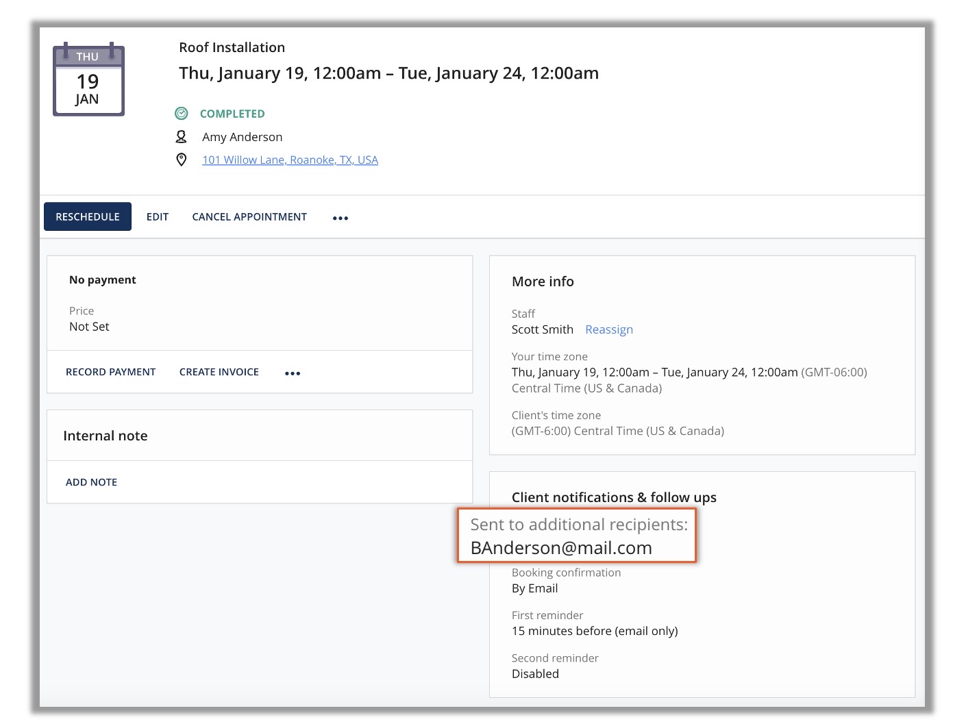Click Create Invoice
This screenshot has width=966, height=726.
pyautogui.click(x=219, y=372)
